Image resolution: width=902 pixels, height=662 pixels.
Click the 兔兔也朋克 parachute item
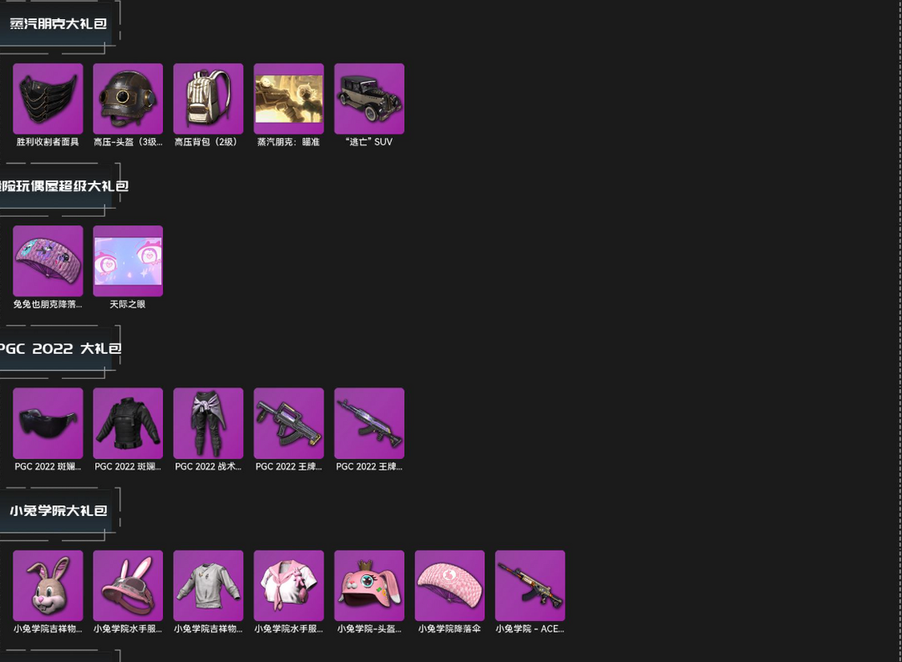pos(48,261)
